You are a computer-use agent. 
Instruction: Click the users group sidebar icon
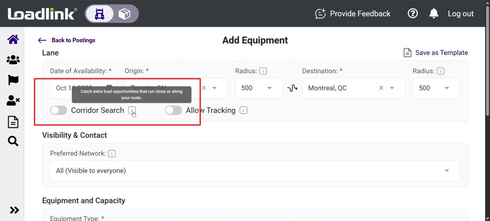[13, 60]
